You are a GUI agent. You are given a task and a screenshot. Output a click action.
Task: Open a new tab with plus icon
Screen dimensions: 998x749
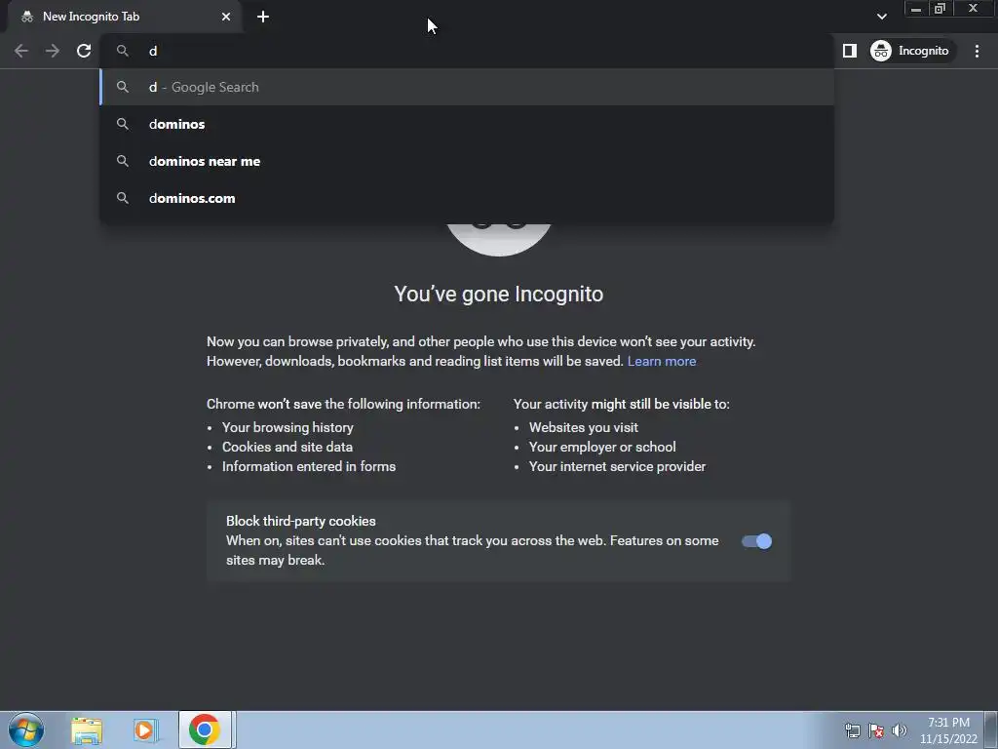263,17
